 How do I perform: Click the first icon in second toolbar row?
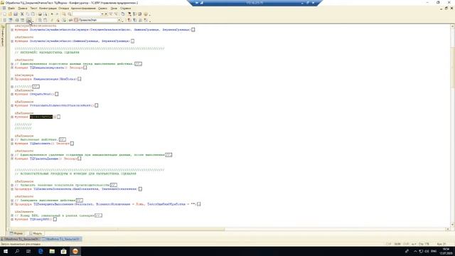pyautogui.click(x=5, y=21)
